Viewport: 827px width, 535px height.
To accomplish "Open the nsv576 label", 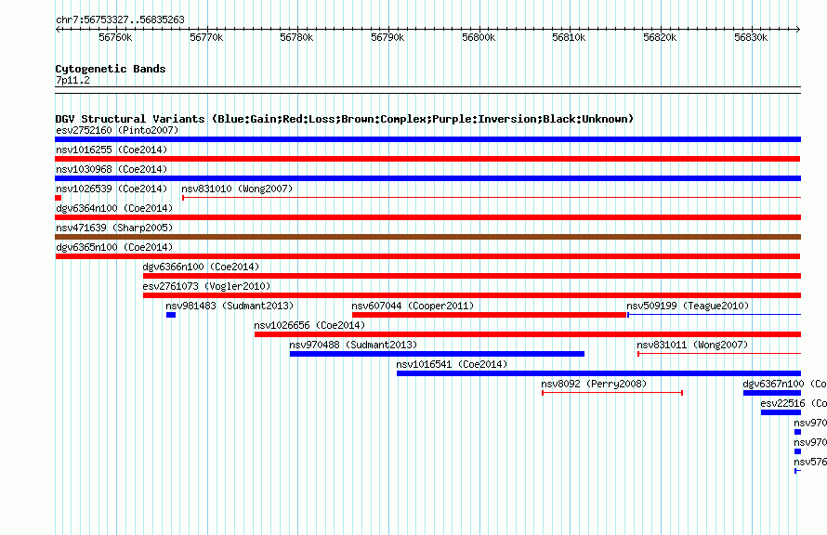I will [x=810, y=462].
